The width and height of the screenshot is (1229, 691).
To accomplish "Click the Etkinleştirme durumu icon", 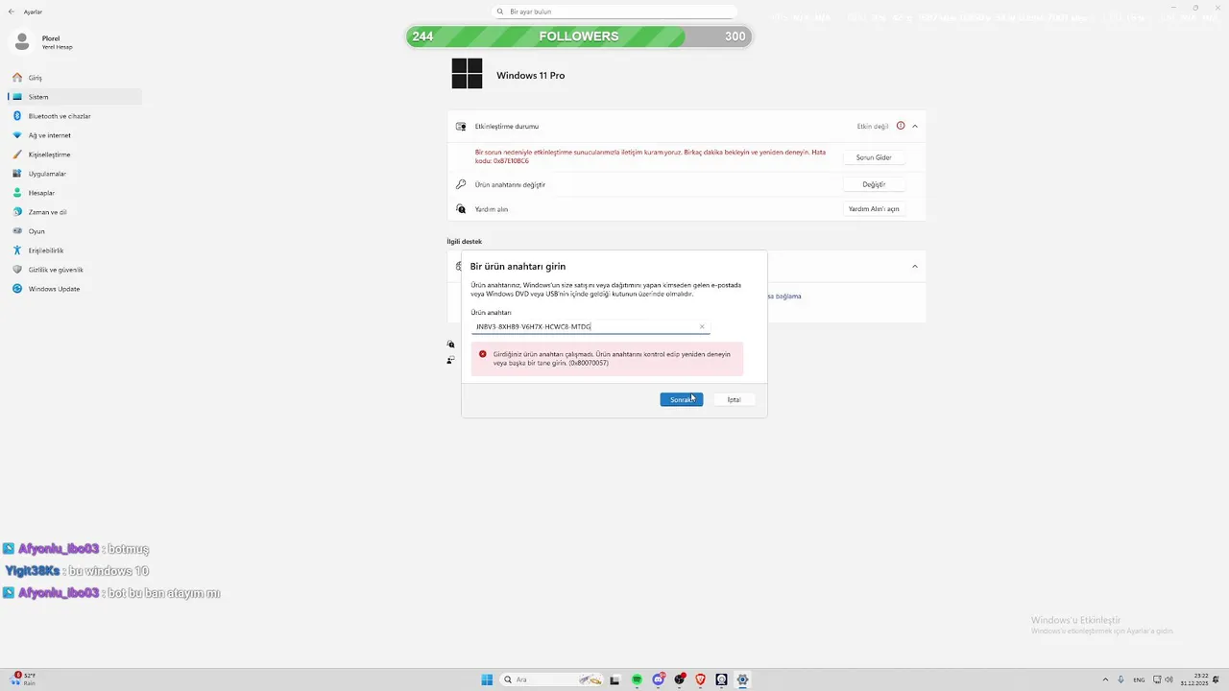I will pyautogui.click(x=461, y=127).
